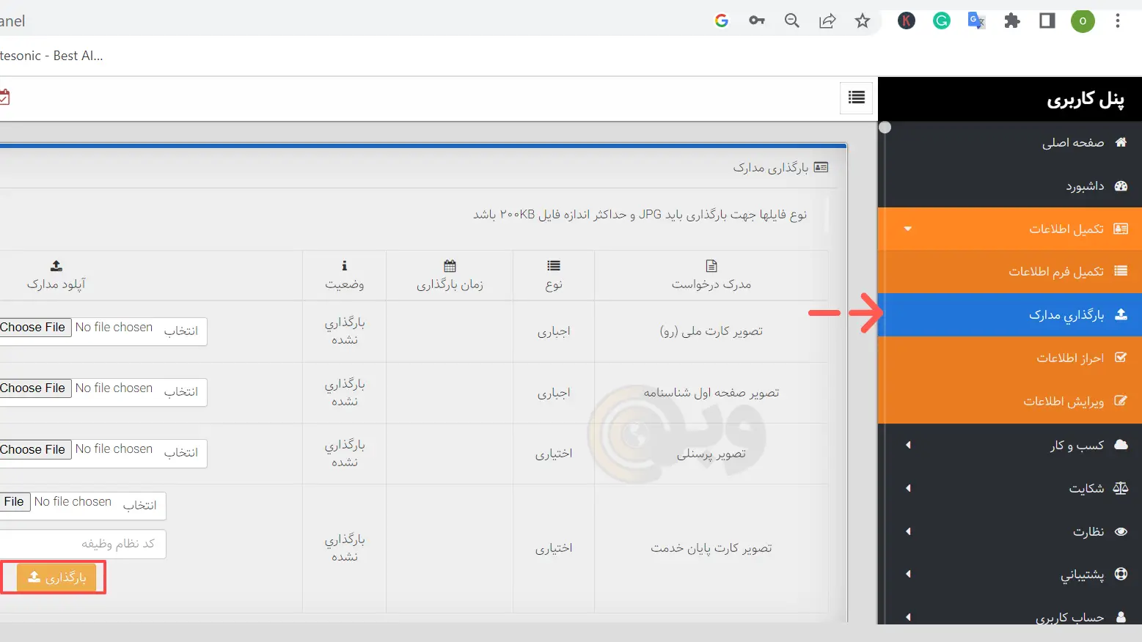Open the Grammarly extension icon
This screenshot has height=642, width=1142.
[941, 21]
